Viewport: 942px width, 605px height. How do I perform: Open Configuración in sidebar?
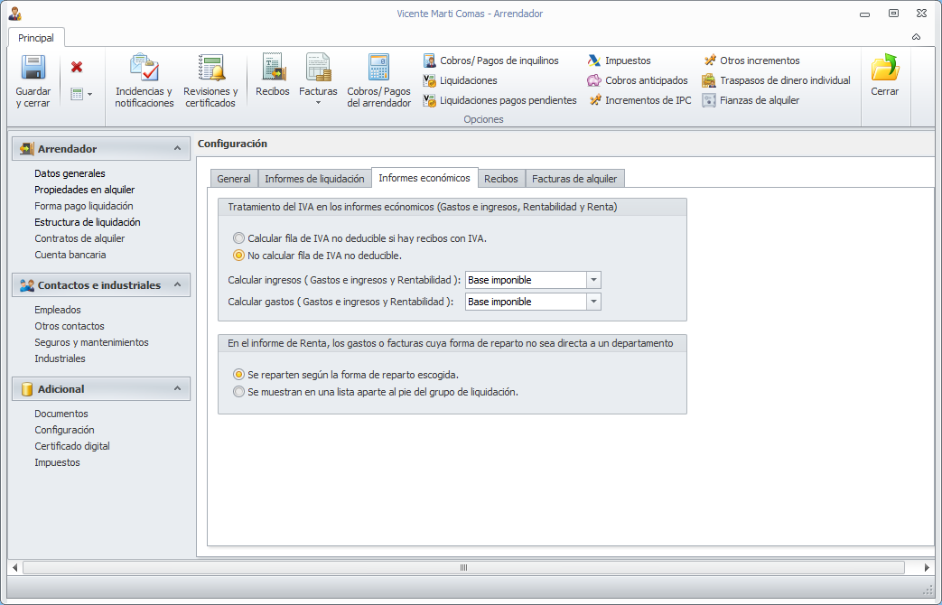(x=64, y=430)
